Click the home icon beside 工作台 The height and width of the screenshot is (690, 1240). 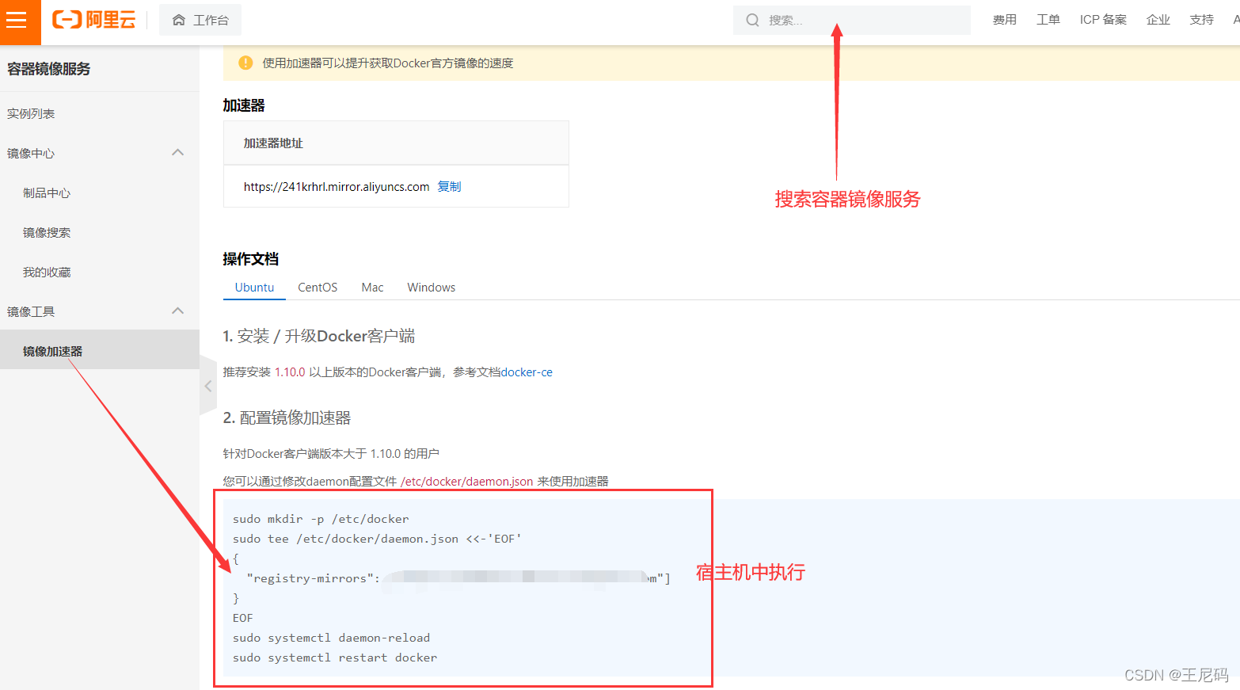[x=179, y=20]
